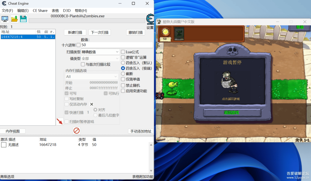Click the Add Address Manually button
This screenshot has width=311, height=181.
[141, 131]
